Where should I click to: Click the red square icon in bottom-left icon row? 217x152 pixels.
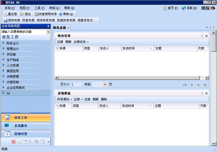13,142
